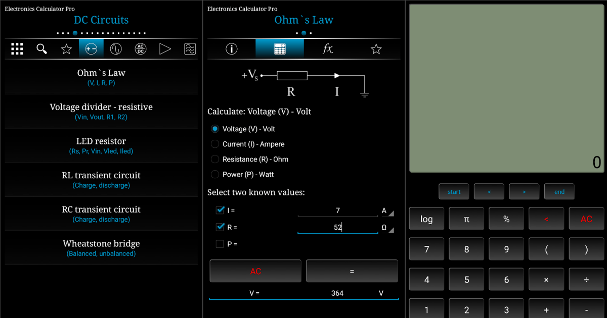Viewport: 607px width, 318px height.
Task: Open the app categories grid icon
Action: pyautogui.click(x=17, y=48)
